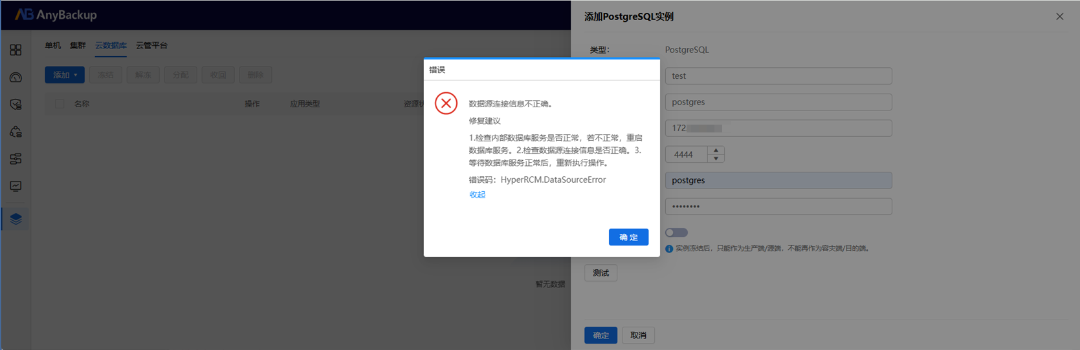
Task: Open the layers resource icon in sidebar
Action: pos(16,219)
